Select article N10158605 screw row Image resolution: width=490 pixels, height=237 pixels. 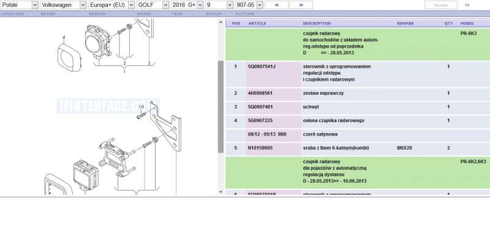358,148
